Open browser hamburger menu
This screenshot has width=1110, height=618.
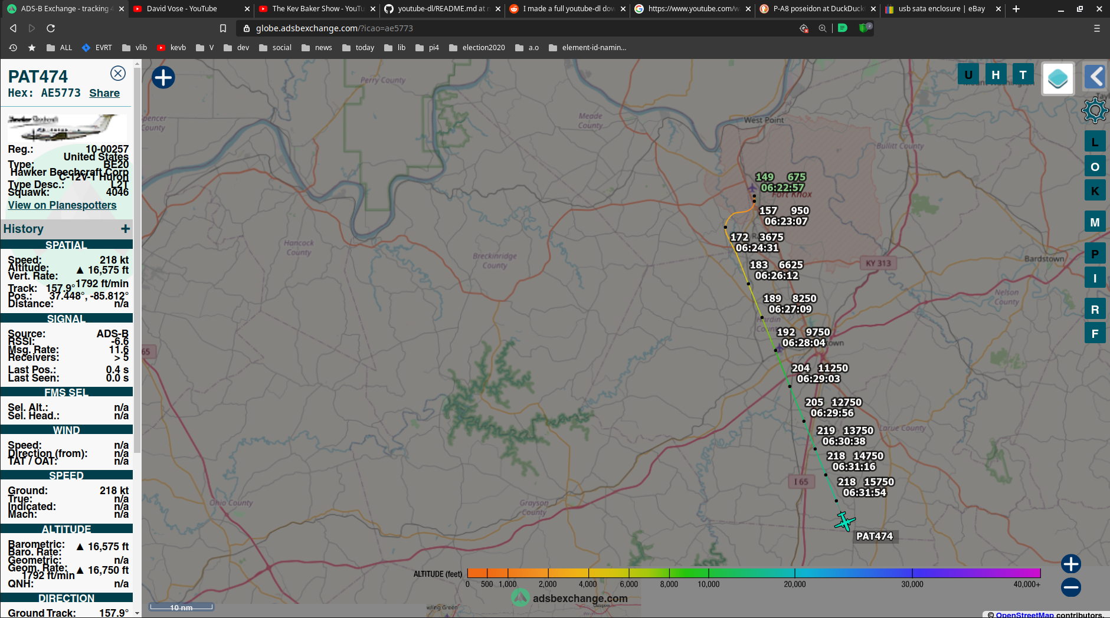(x=1096, y=28)
